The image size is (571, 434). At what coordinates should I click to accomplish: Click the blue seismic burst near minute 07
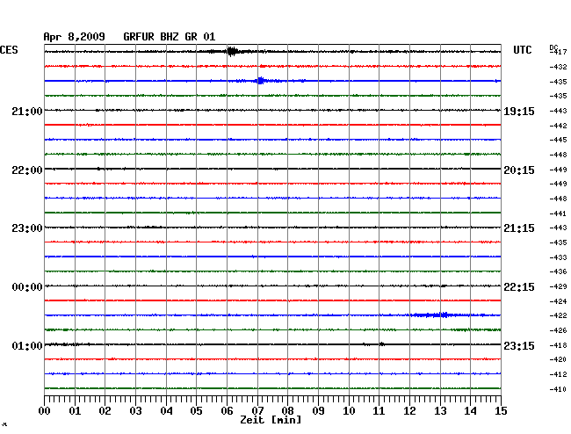pos(260,81)
